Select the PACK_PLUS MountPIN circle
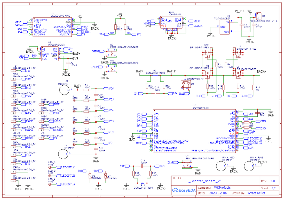The height and width of the screenshot is (200, 284). tap(249, 166)
